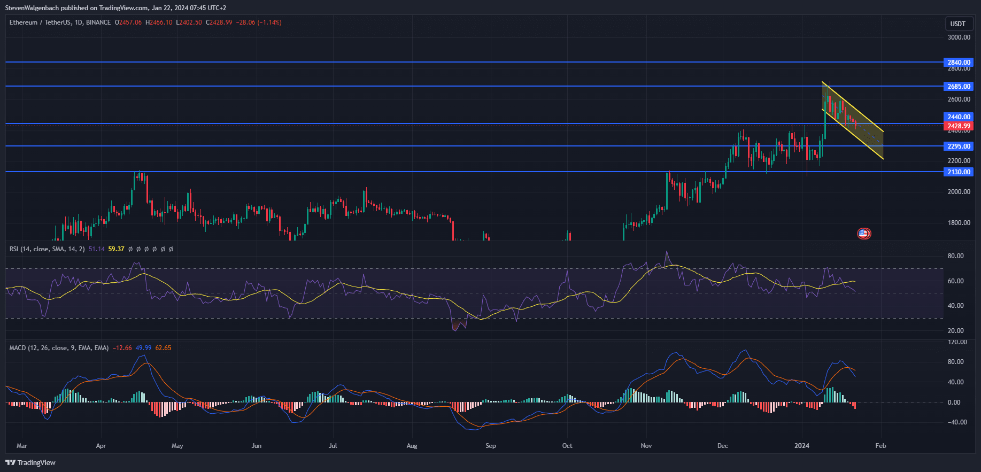Click the Feb label on the time axis
The height and width of the screenshot is (472, 981).
880,446
